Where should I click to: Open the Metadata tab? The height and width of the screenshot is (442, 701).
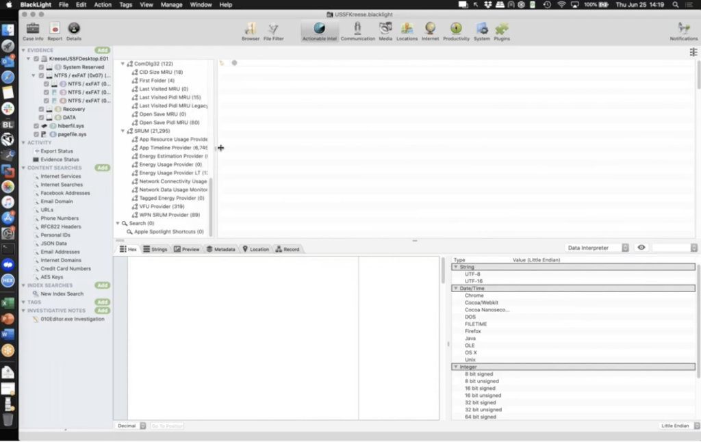(220, 249)
